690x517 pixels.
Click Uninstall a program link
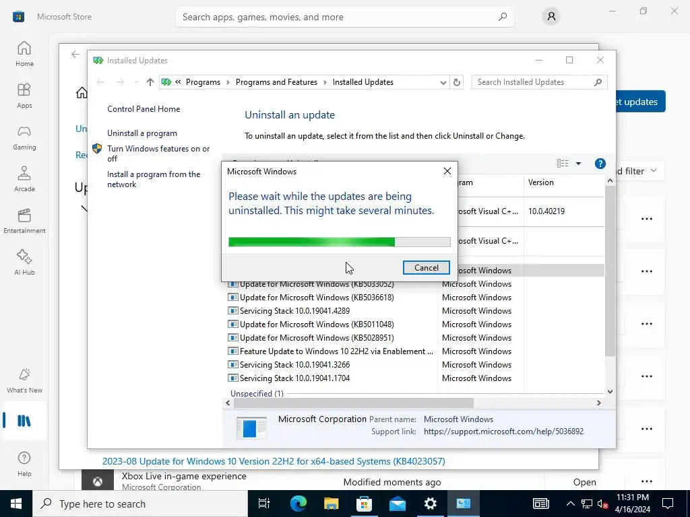[142, 133]
